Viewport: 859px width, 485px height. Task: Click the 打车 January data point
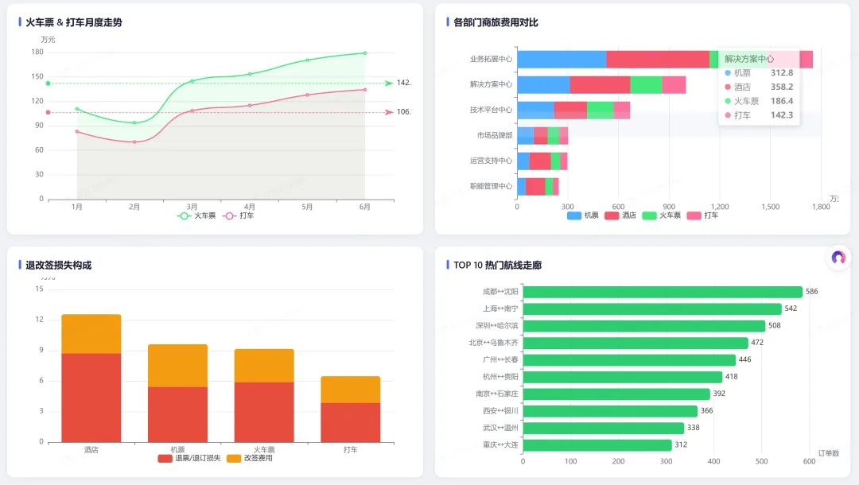click(x=76, y=131)
